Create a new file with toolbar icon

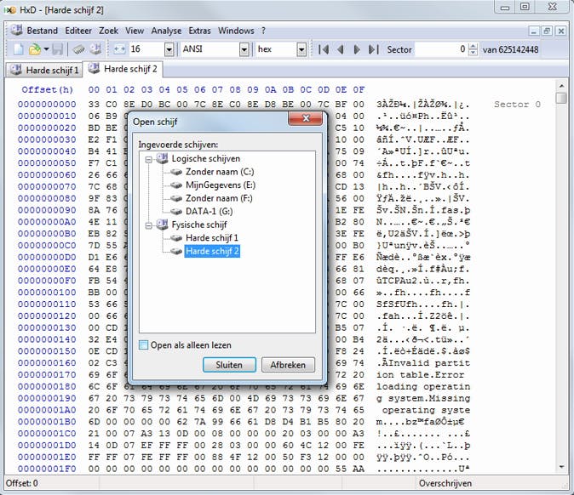(x=19, y=49)
